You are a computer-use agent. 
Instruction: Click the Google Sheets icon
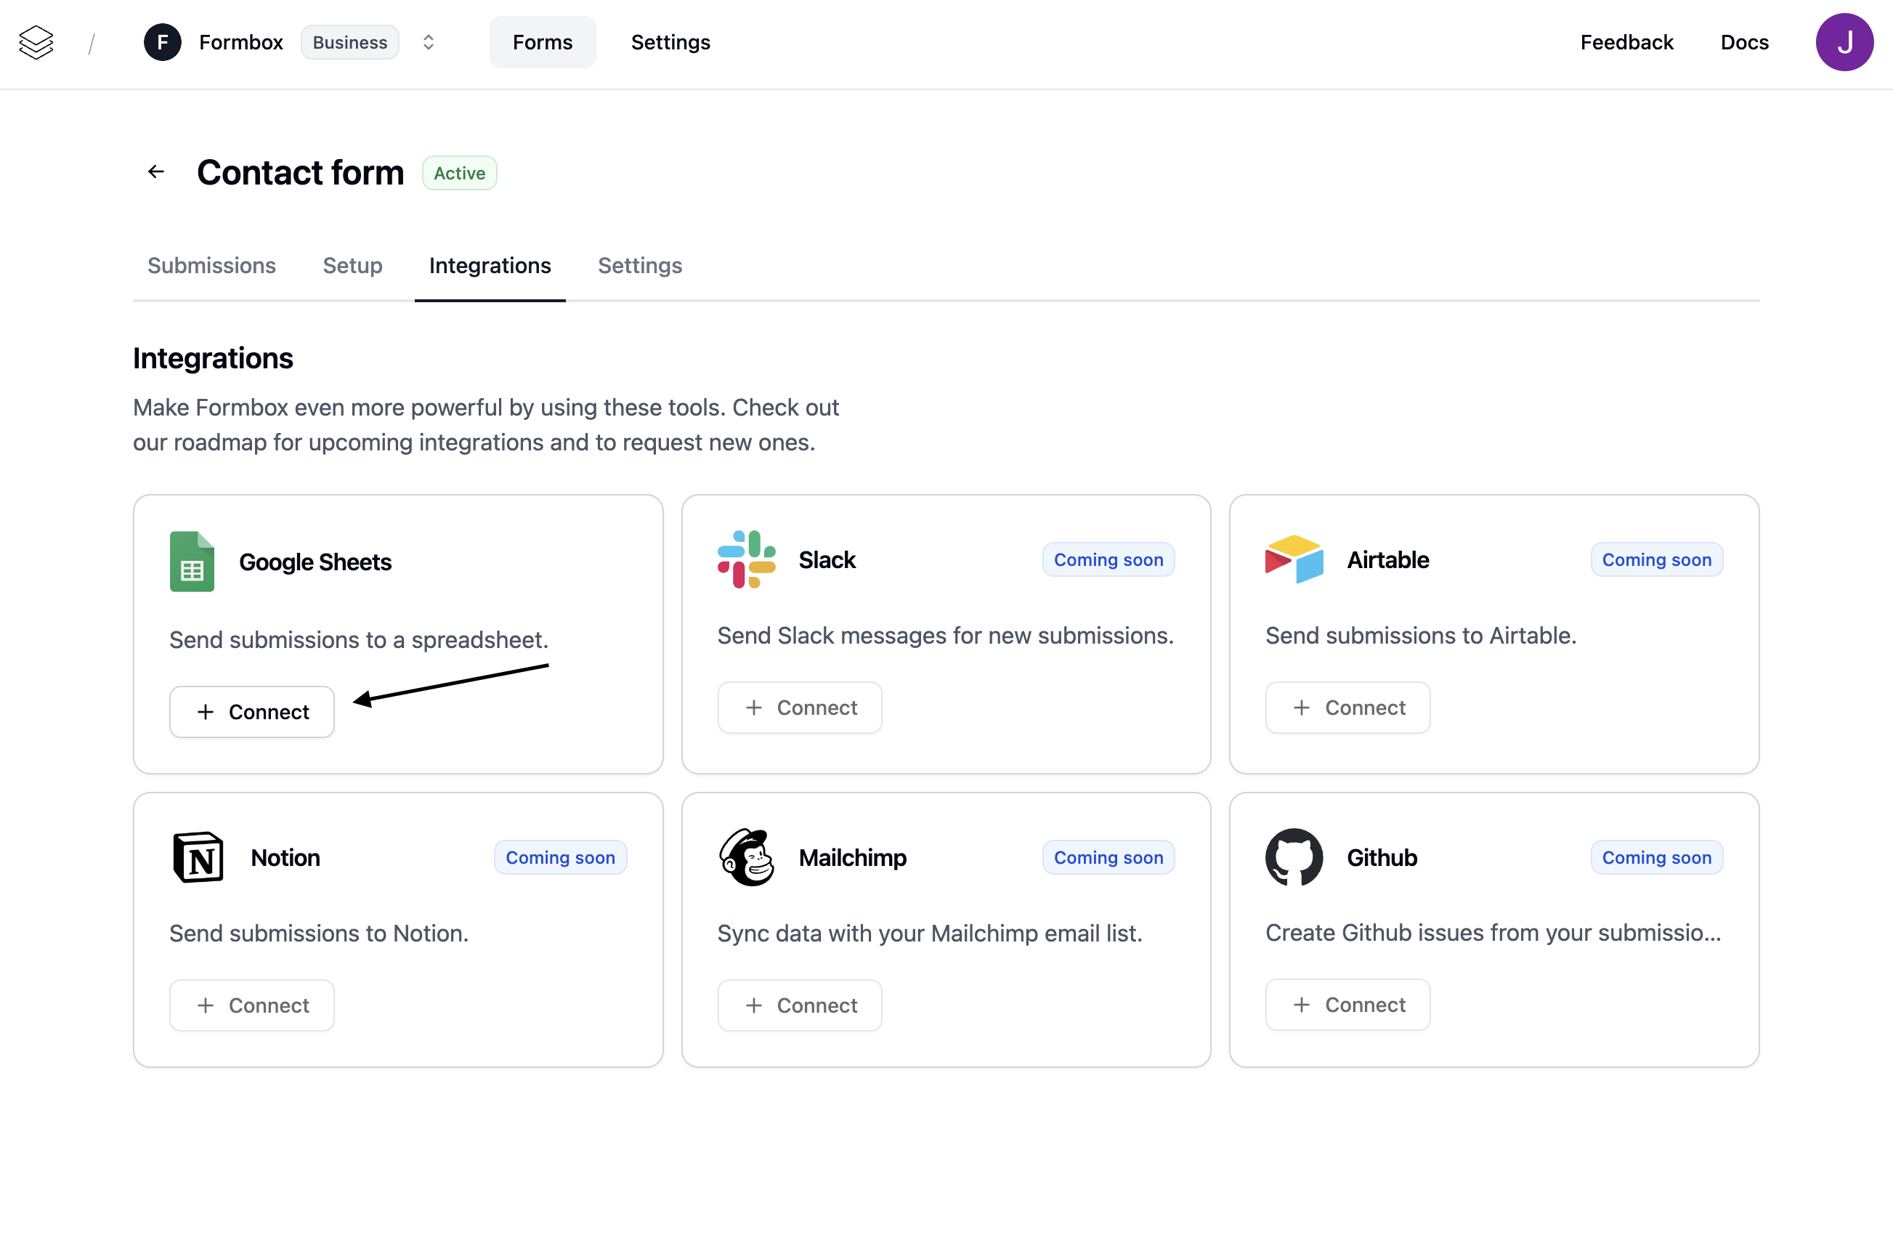pyautogui.click(x=192, y=562)
